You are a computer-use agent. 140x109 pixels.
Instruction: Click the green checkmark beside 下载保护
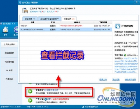pyautogui.click(x=30, y=91)
